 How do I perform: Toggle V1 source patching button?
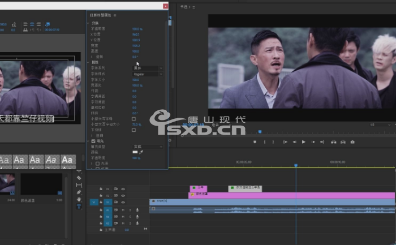click(x=94, y=202)
